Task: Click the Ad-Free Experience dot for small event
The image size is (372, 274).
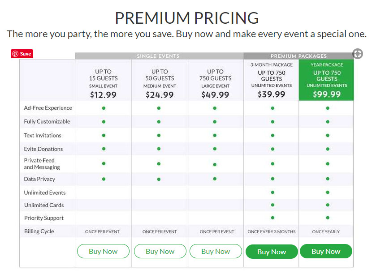Action: tap(104, 108)
